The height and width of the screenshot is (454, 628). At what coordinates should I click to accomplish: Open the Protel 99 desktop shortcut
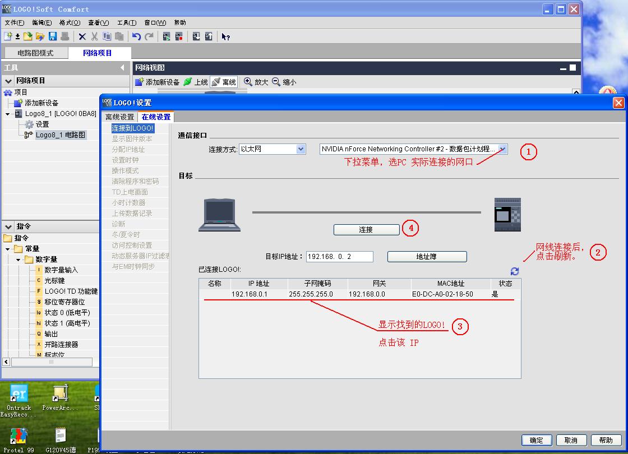pyautogui.click(x=19, y=440)
